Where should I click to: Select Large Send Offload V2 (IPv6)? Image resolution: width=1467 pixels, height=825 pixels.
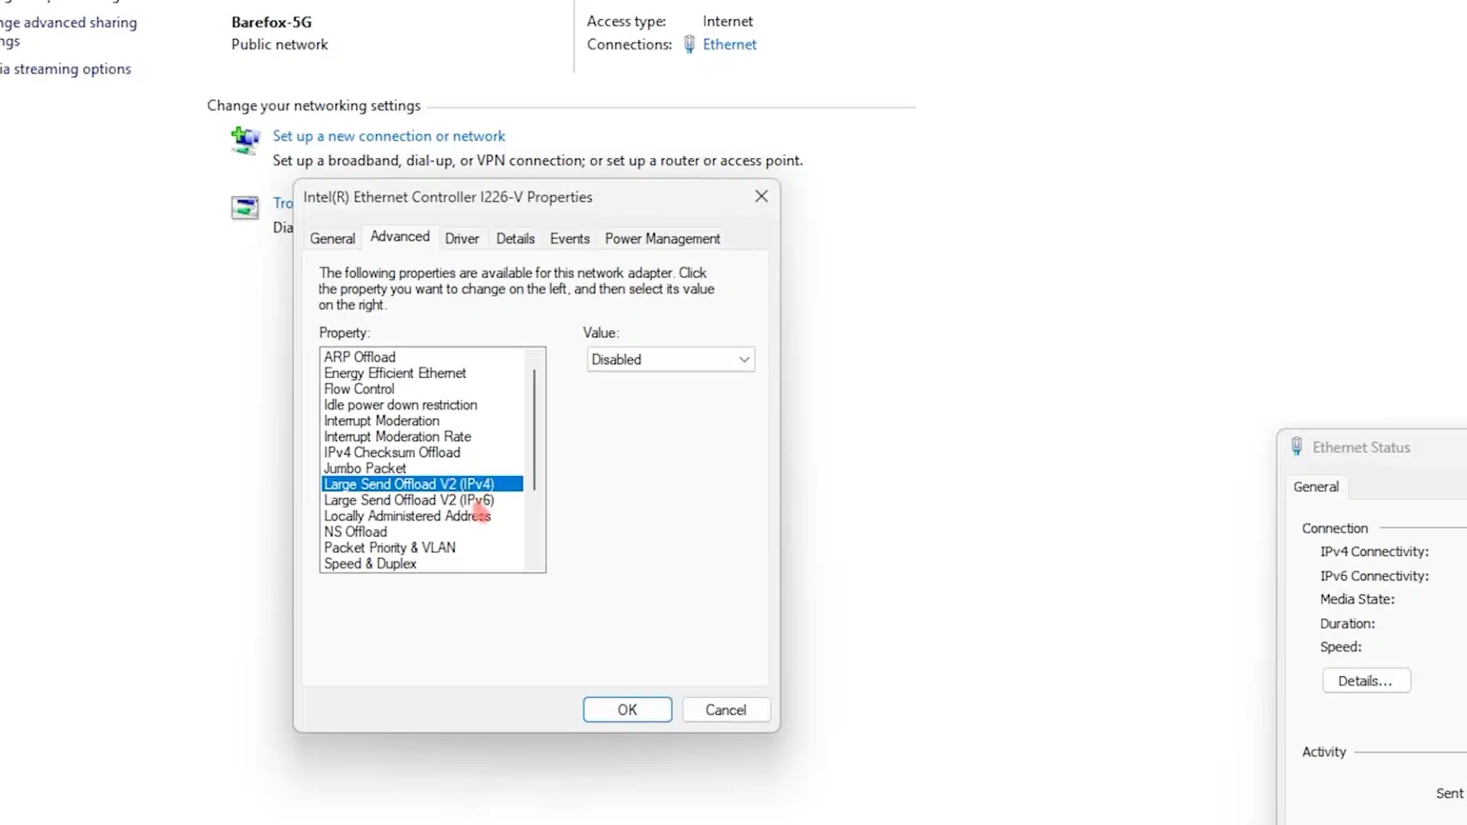[422, 500]
